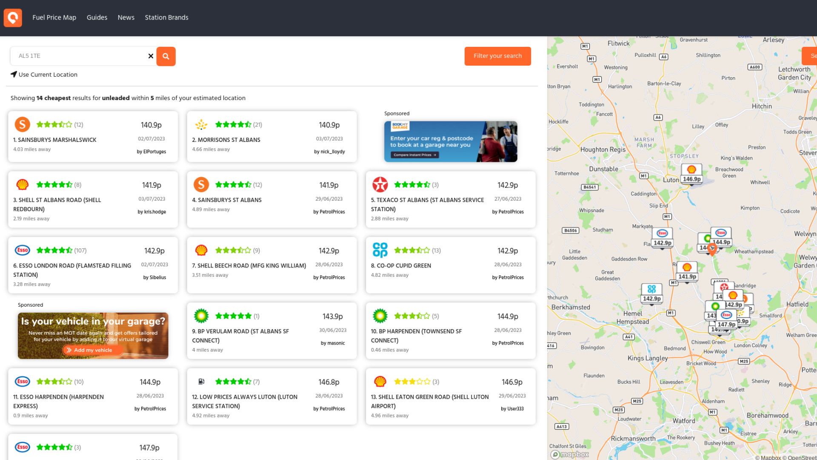Click Low Prices Always Luton pump icon

[201, 381]
